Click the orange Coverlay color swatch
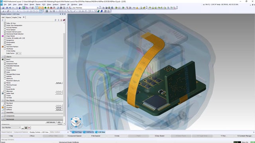Image resolution: width=255 pixels, height=143 pixels. 3,107
